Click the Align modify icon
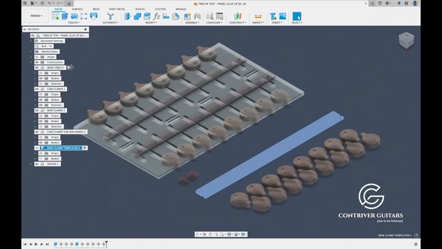Image resolution: width=442 pixels, height=249 pixels. click(x=166, y=16)
